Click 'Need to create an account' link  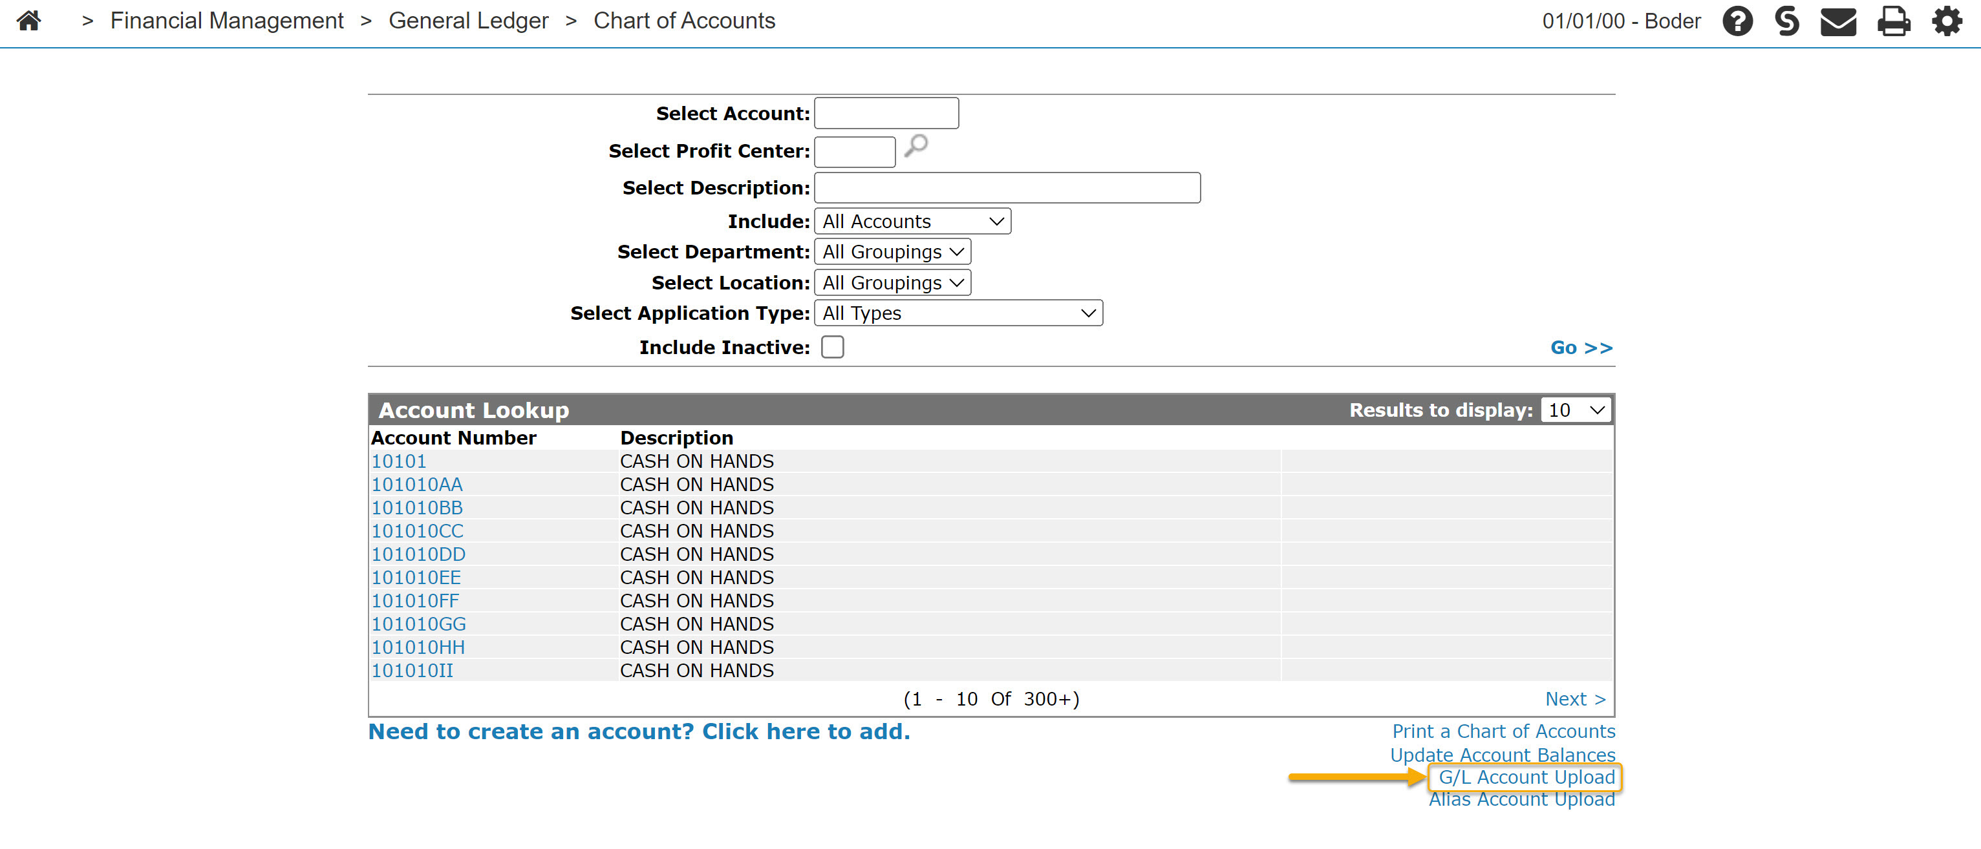tap(639, 731)
